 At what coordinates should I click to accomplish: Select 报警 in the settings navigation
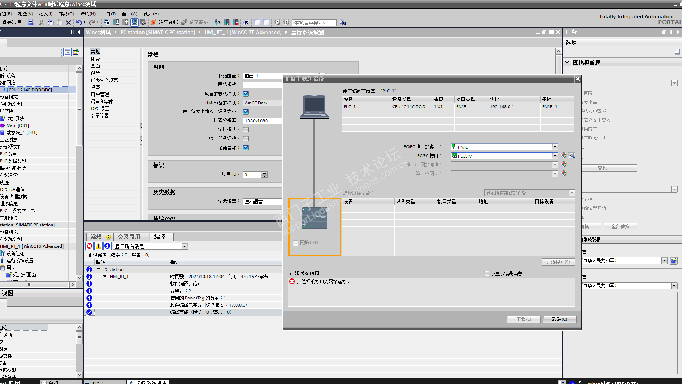pos(95,87)
